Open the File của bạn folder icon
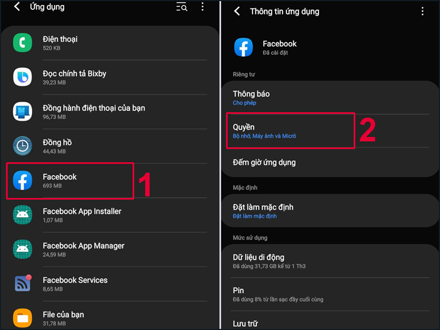 [x=23, y=318]
